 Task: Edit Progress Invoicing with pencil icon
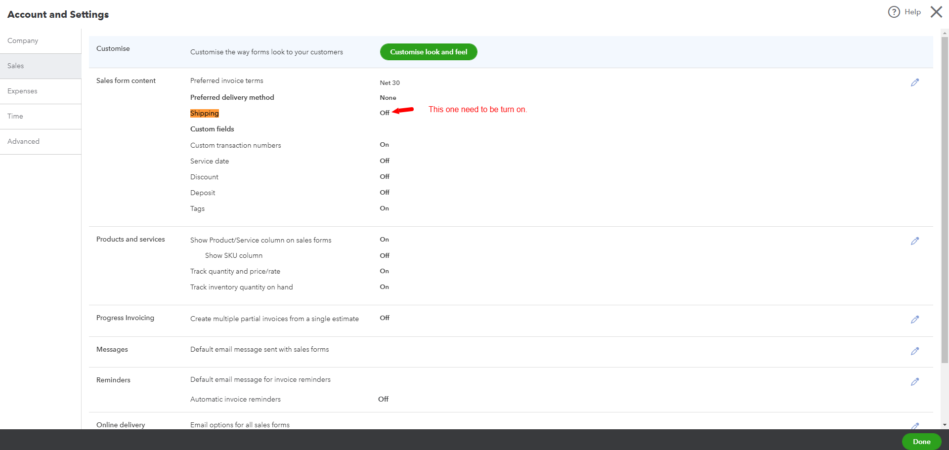915,320
